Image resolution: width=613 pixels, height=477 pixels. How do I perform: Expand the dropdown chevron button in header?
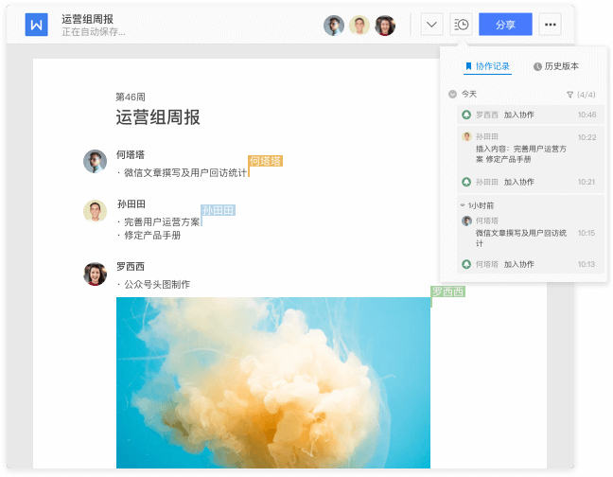pyautogui.click(x=431, y=25)
